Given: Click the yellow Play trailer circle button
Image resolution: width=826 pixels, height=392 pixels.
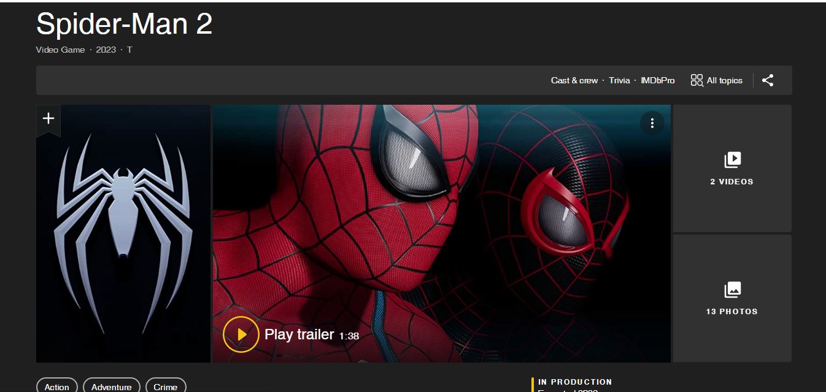Looking at the screenshot, I should point(241,334).
